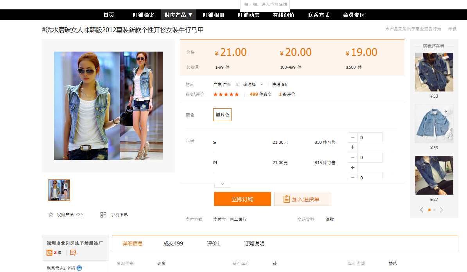This screenshot has height=272, width=467.
Task: Click the certificate badge icon beside 2年
Action: (x=73, y=252)
